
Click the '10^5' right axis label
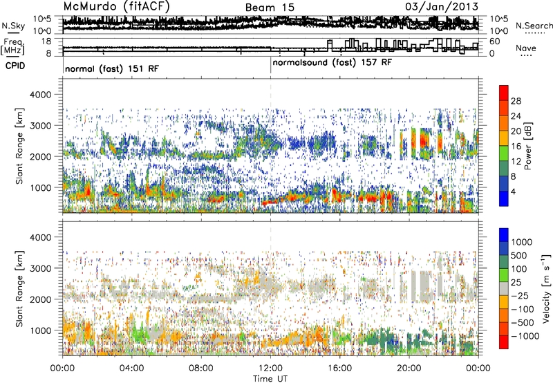point(499,19)
